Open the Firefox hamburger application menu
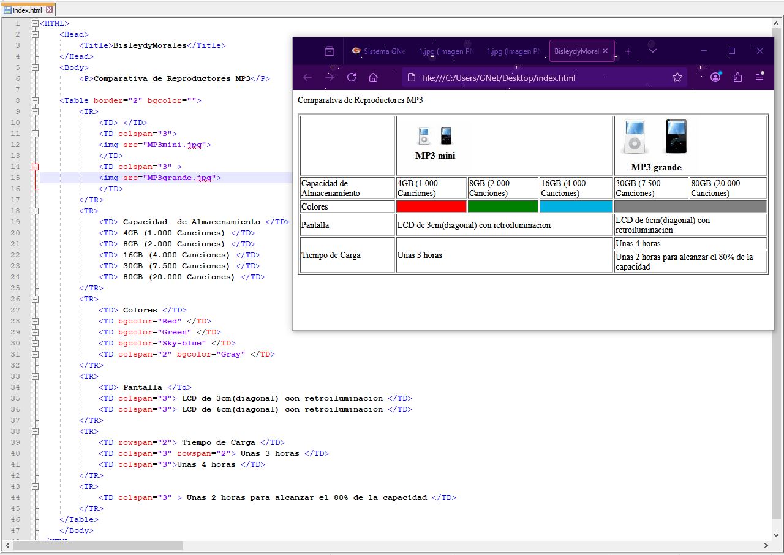 coord(759,77)
